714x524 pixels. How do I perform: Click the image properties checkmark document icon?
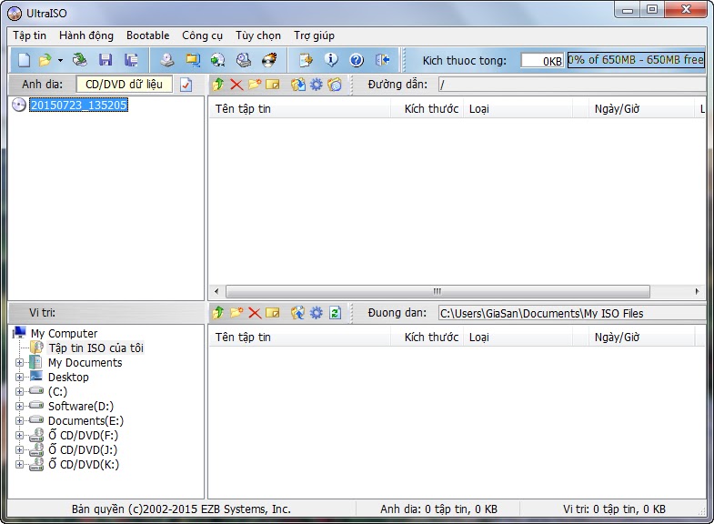point(186,85)
